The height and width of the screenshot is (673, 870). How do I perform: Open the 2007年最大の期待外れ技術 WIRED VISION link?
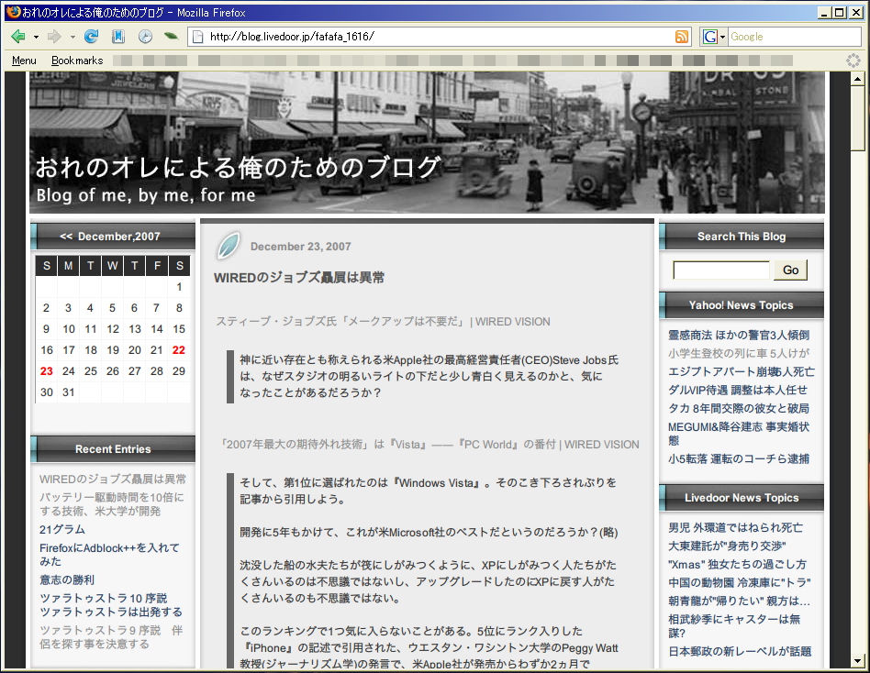click(429, 444)
